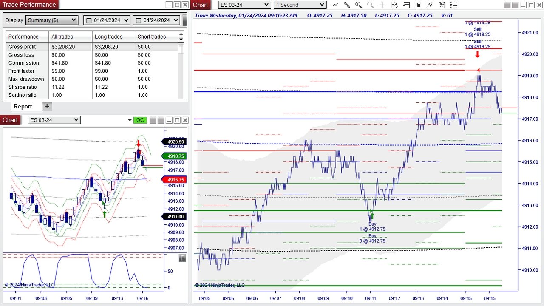
Task: Click the green buy arrow marker on main chart
Action: click(372, 216)
